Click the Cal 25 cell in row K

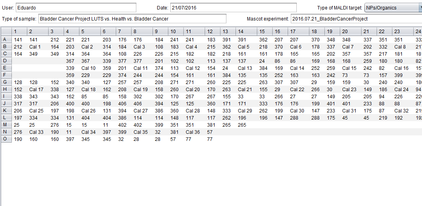37,110
